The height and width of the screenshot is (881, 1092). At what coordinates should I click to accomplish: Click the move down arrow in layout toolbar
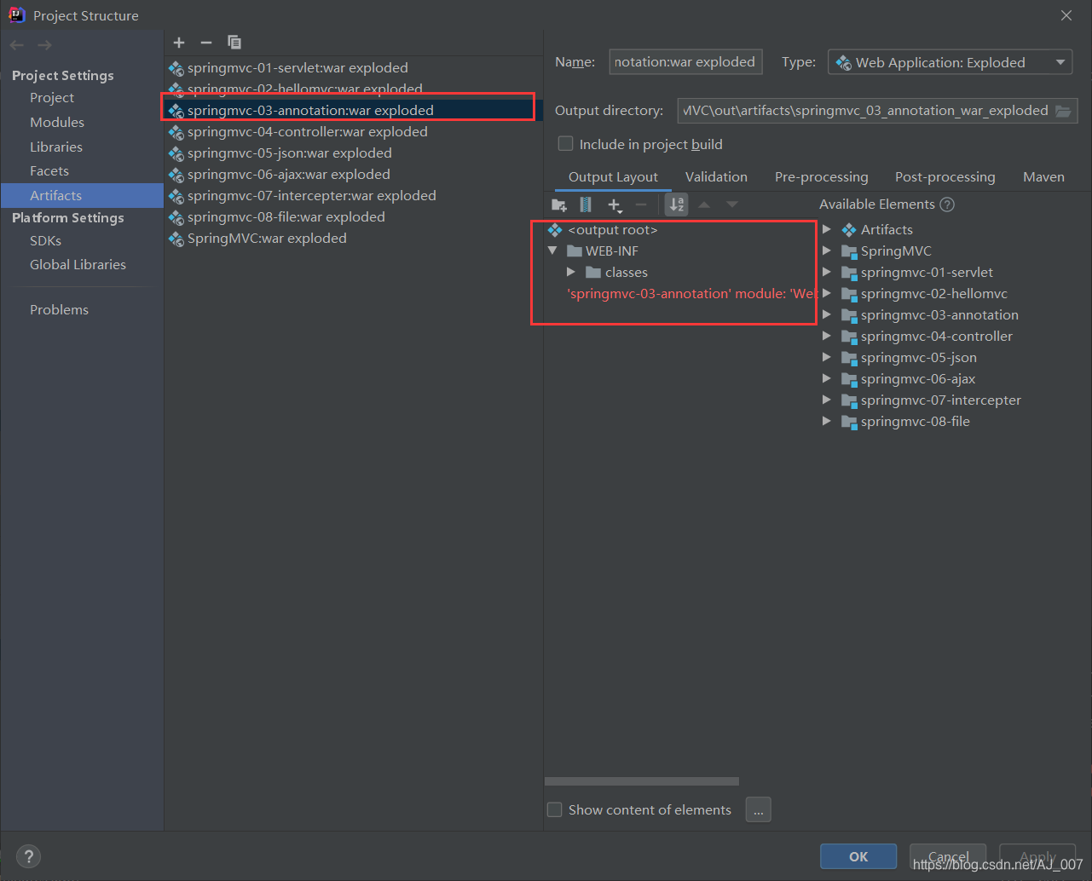732,204
